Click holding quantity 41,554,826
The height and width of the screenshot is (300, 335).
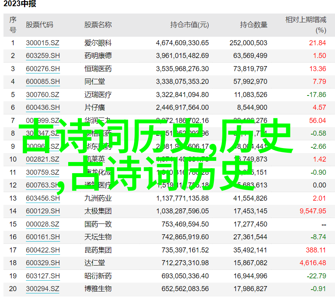(250, 198)
